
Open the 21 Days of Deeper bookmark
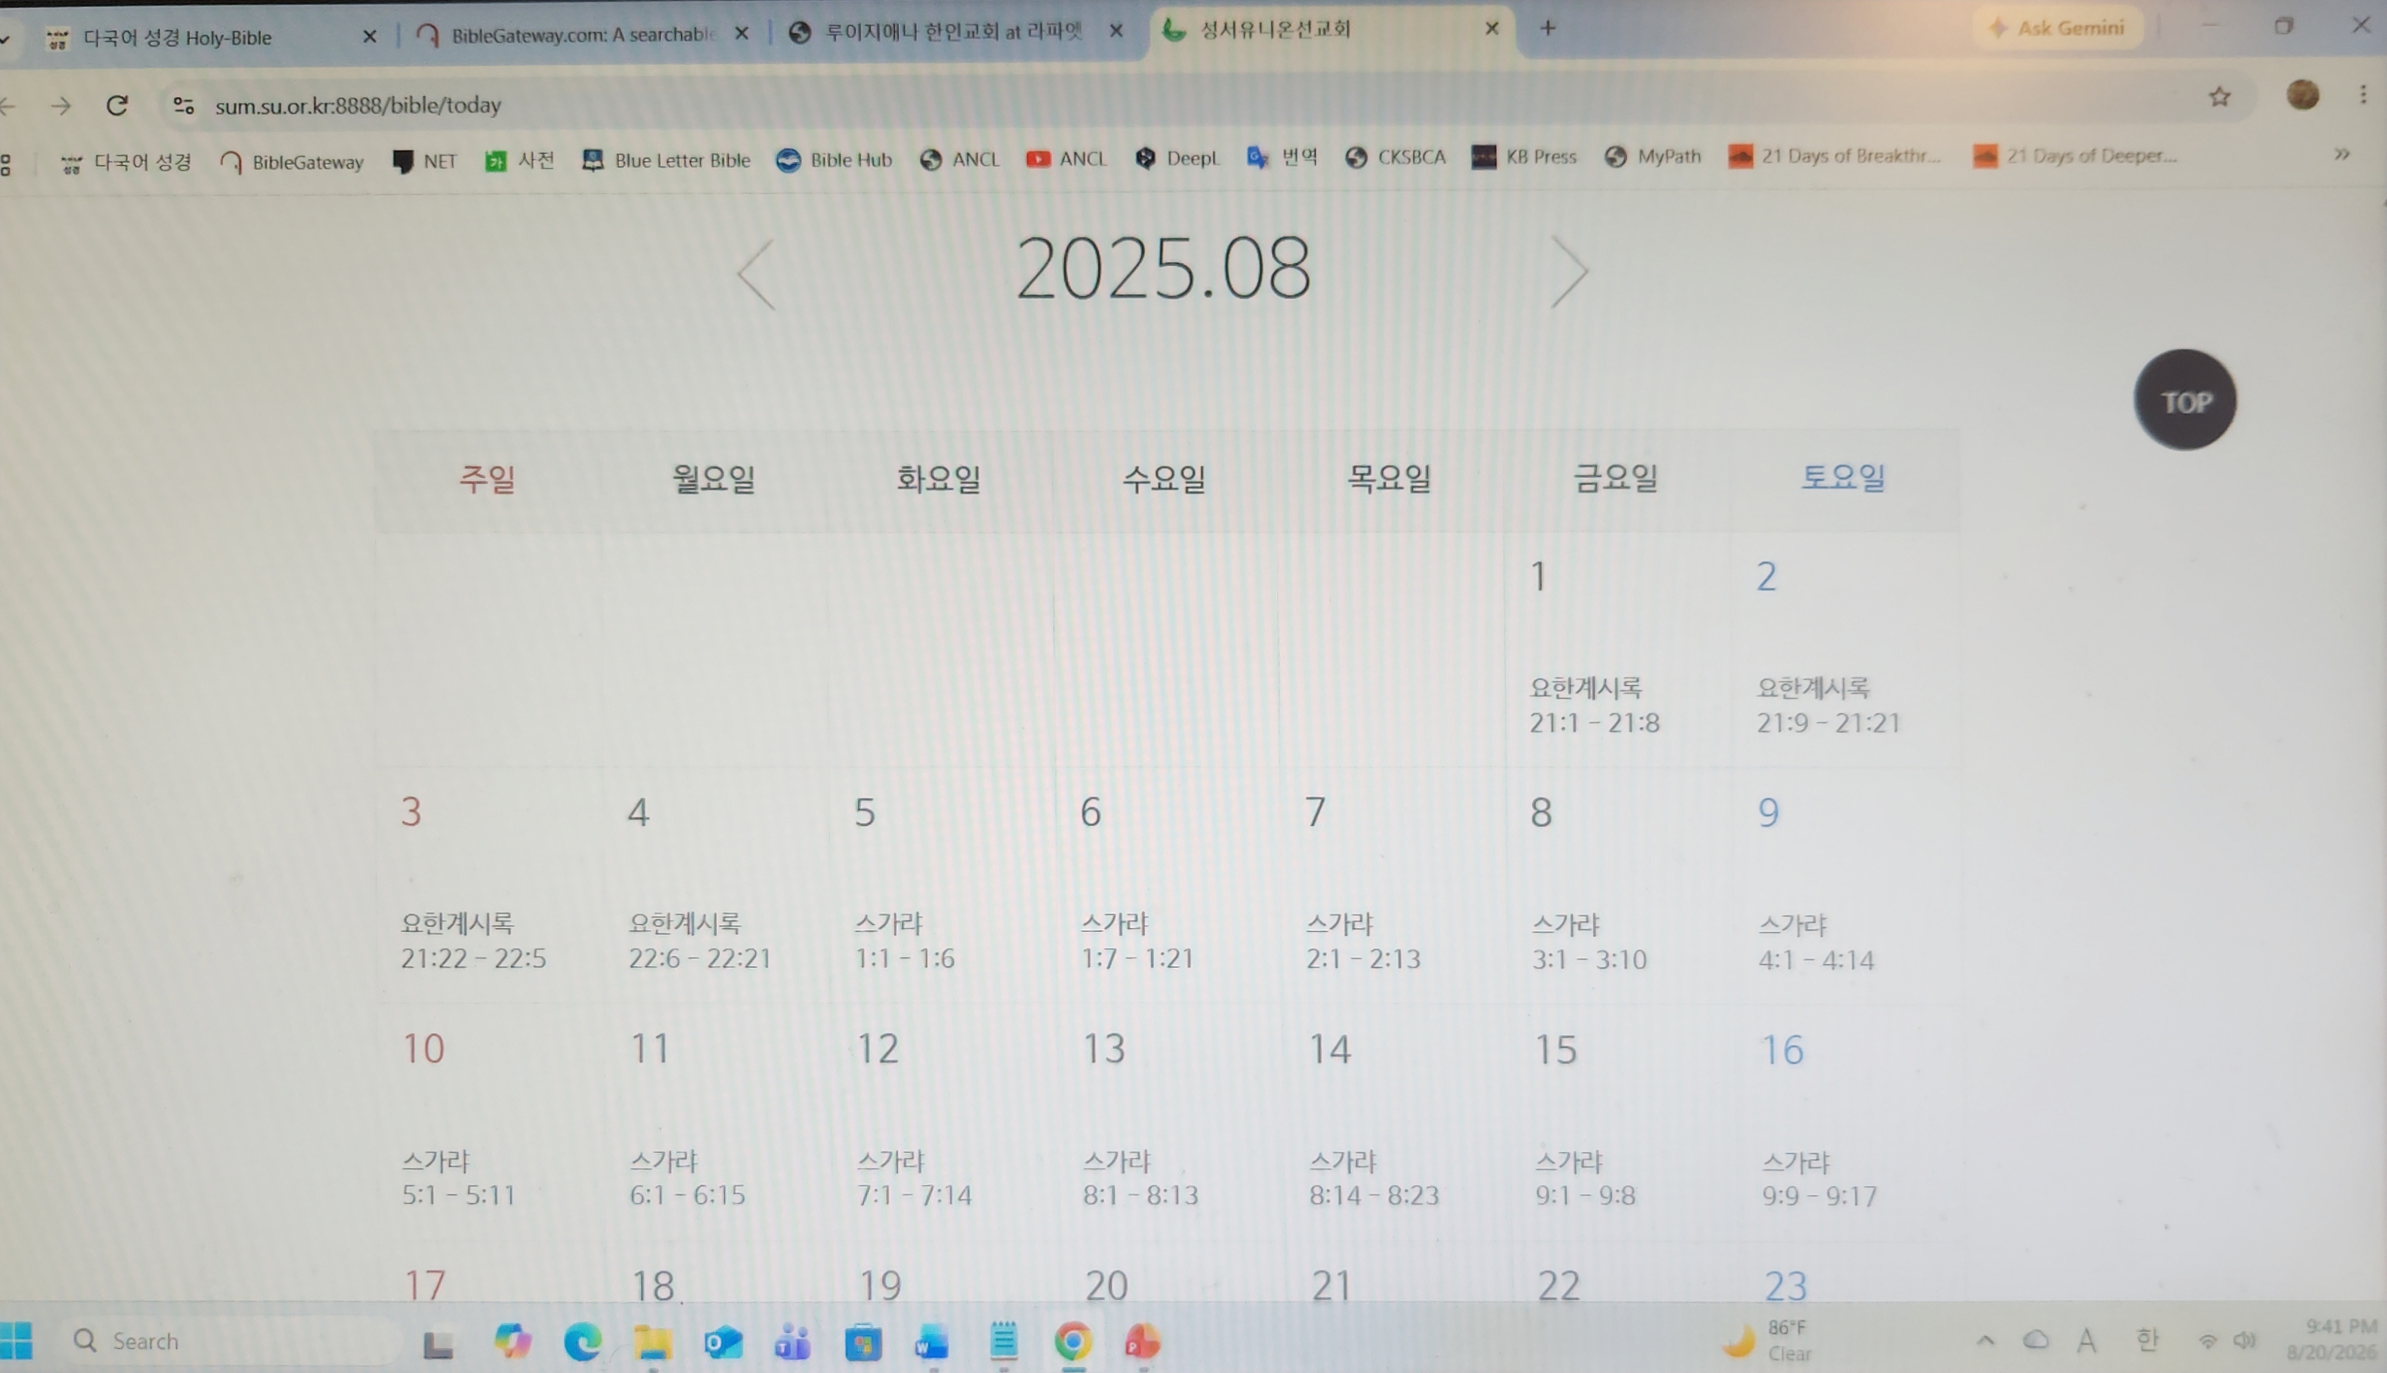coord(2075,156)
